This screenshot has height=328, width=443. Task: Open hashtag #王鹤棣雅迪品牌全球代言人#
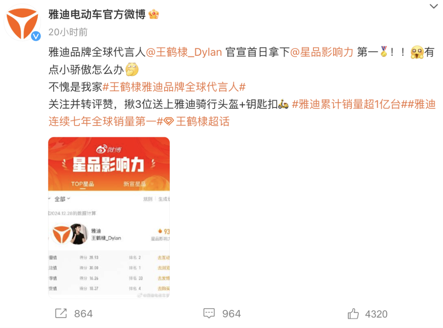click(x=174, y=87)
